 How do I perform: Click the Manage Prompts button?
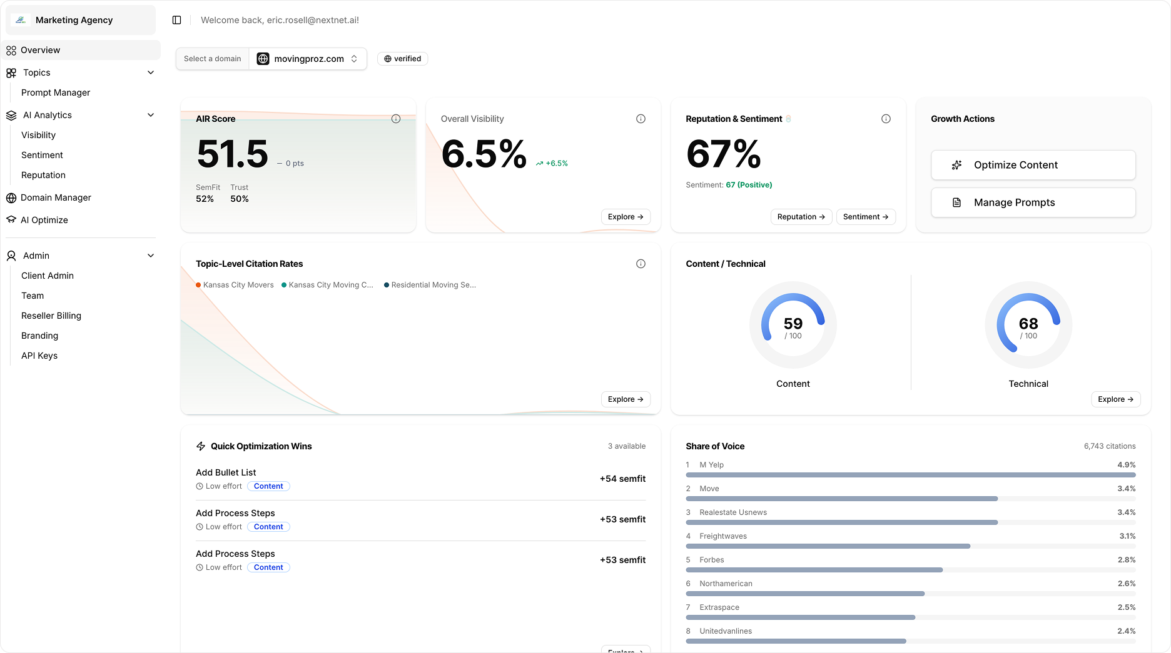[x=1033, y=202]
